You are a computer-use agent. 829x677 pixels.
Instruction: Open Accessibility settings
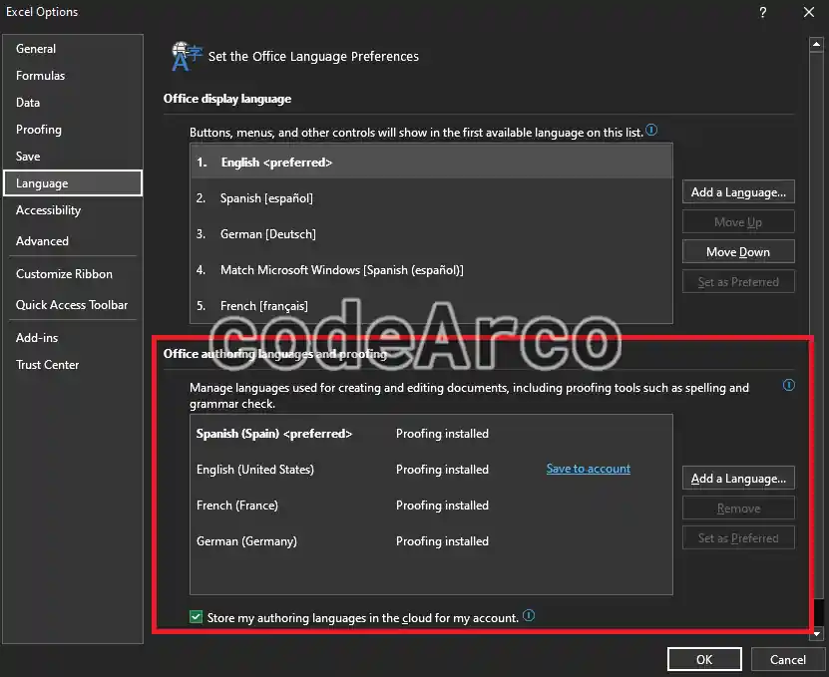point(73,210)
